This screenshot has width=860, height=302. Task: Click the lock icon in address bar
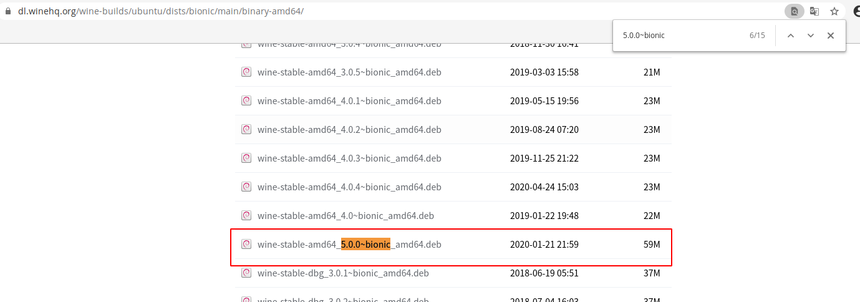point(8,11)
